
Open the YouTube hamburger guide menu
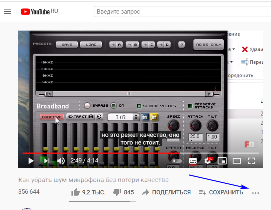(7, 12)
